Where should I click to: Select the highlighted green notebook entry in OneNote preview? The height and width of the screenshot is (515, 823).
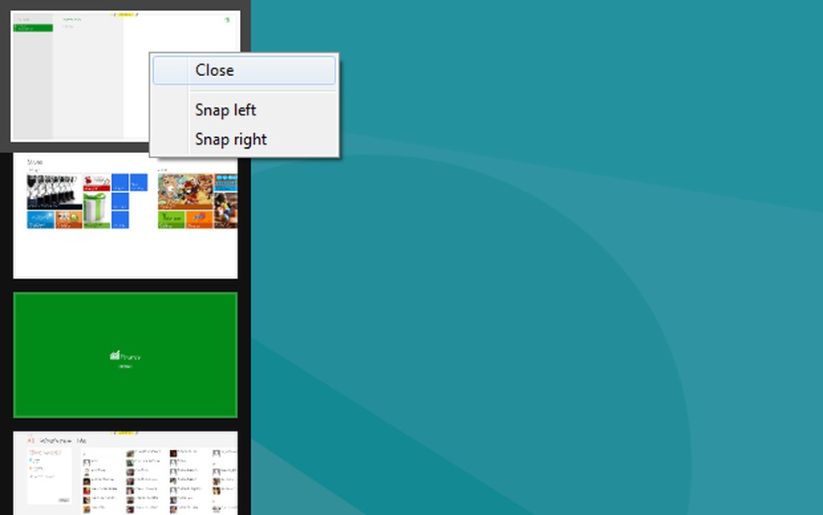pos(34,27)
